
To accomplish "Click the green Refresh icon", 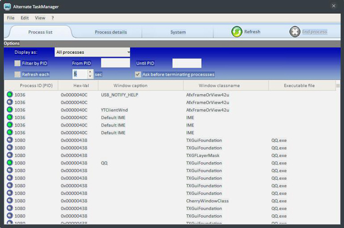I will [x=237, y=32].
